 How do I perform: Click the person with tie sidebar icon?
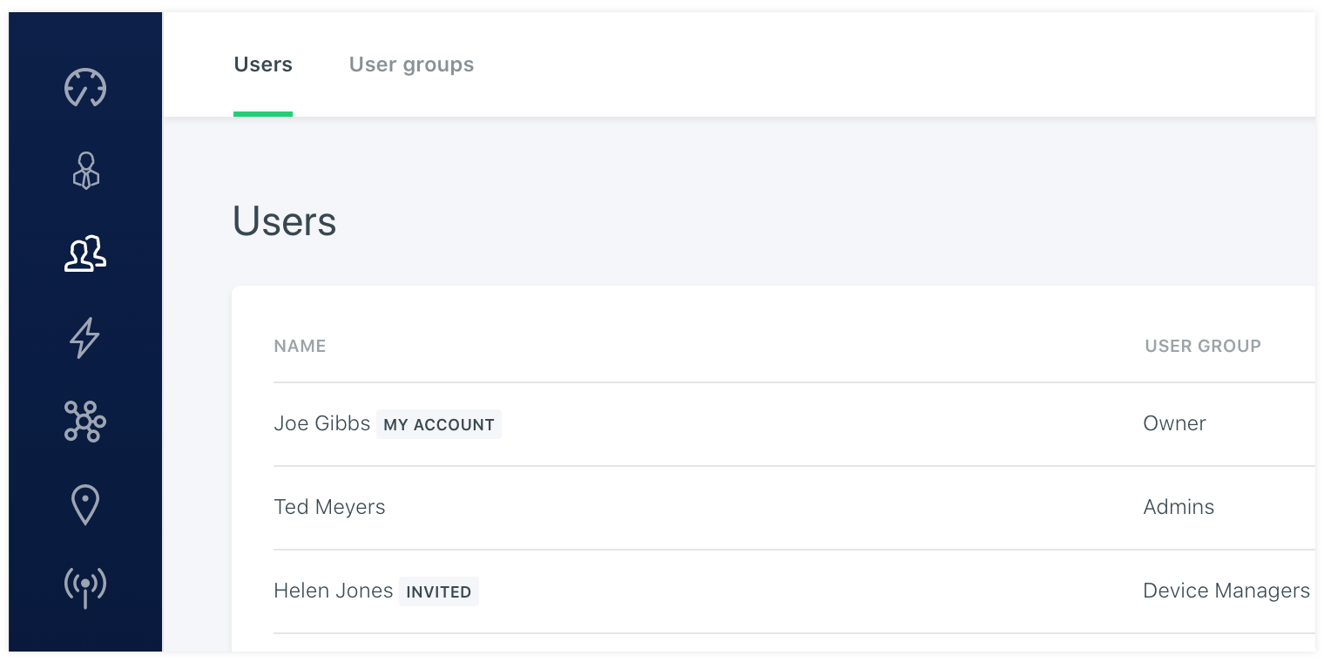point(85,171)
